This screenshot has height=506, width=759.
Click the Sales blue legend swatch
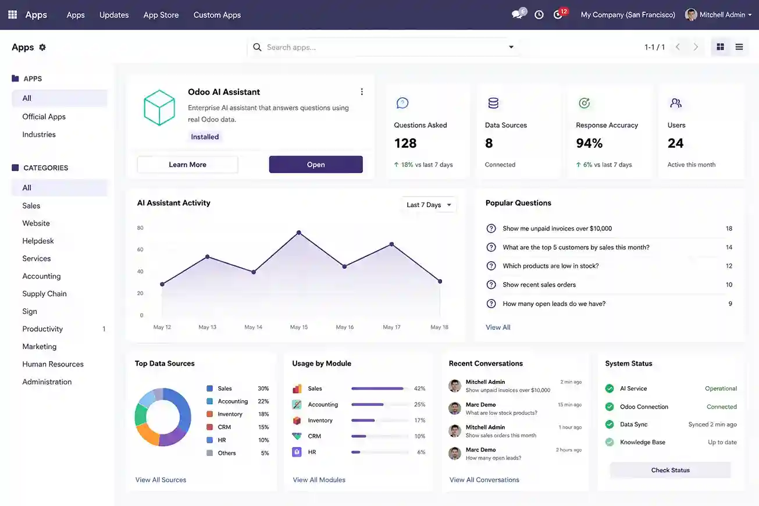pyautogui.click(x=210, y=389)
